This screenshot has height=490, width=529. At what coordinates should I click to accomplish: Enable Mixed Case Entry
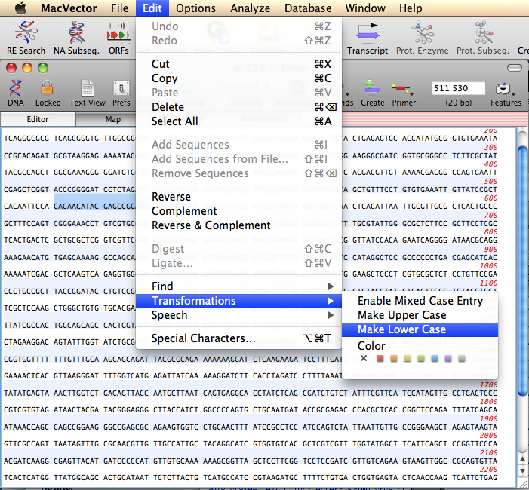[420, 301]
